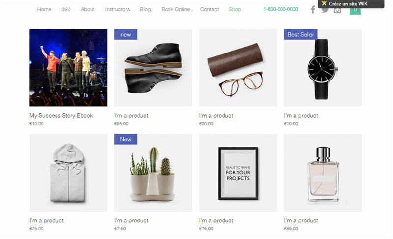Call the 1-800-000-0000 phone link
The width and height of the screenshot is (393, 239).
click(x=281, y=9)
